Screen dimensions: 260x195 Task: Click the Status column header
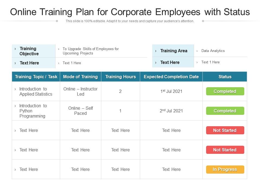[225, 77]
